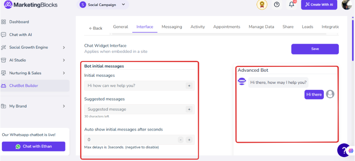This screenshot has height=161, width=355.
Task: Click the page vertical scrollbar
Action: point(353,41)
